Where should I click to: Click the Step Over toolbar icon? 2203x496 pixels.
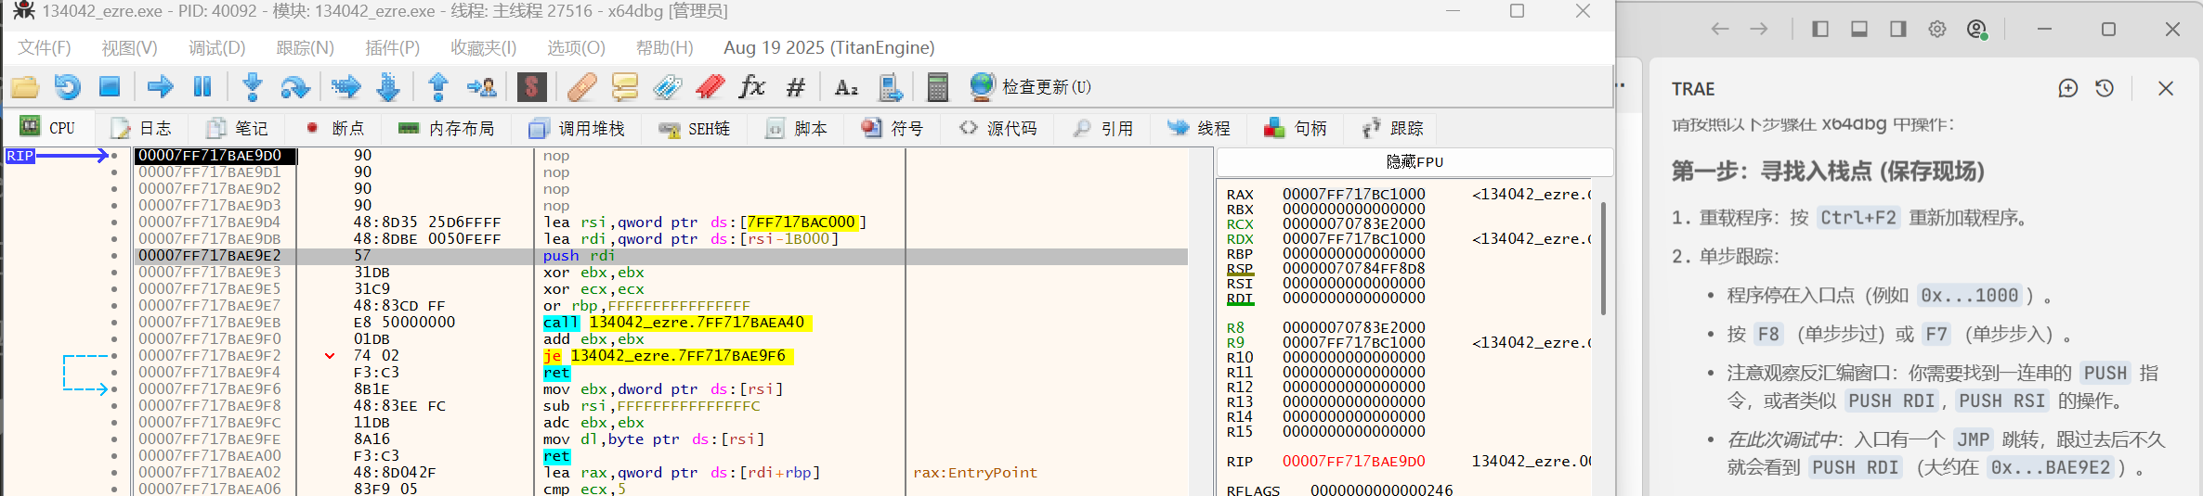(294, 87)
